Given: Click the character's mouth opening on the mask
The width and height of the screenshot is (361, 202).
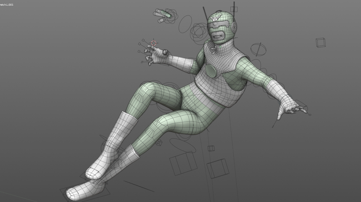Looking at the screenshot, I should (217, 36).
